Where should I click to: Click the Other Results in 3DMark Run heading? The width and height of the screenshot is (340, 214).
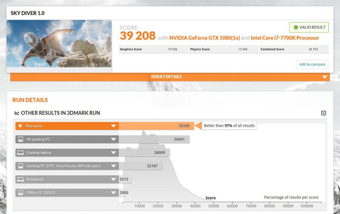(60, 113)
